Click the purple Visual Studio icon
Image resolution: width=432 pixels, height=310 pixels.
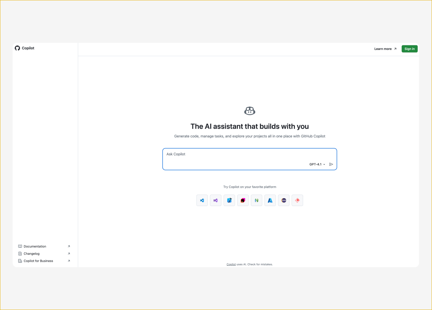(216, 200)
